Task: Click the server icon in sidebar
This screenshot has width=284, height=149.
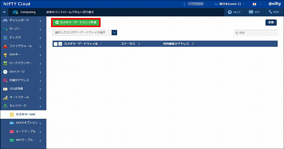Action: (5, 29)
